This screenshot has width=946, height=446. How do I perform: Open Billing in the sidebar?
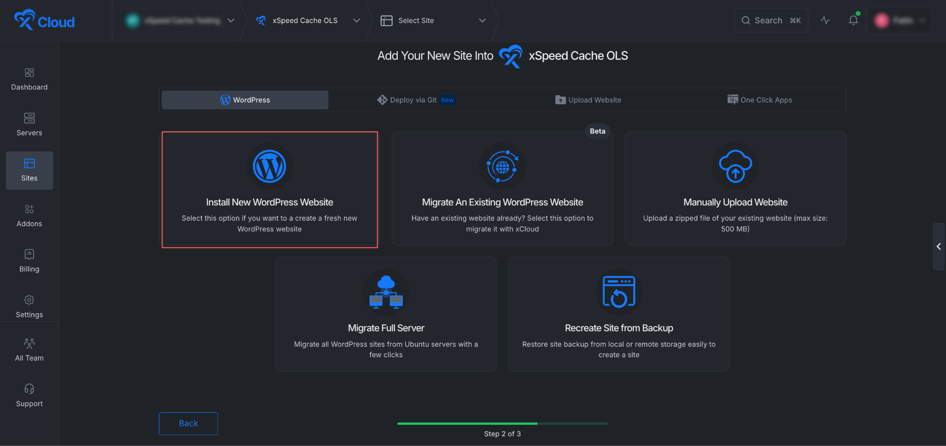click(x=29, y=261)
